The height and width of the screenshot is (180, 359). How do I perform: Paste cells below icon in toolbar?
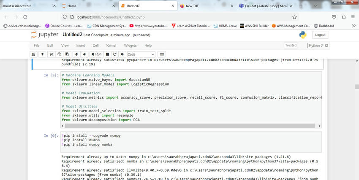(x=67, y=54)
